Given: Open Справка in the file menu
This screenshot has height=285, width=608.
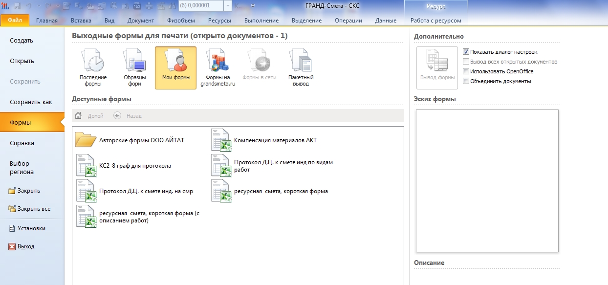Looking at the screenshot, I should point(32,143).
